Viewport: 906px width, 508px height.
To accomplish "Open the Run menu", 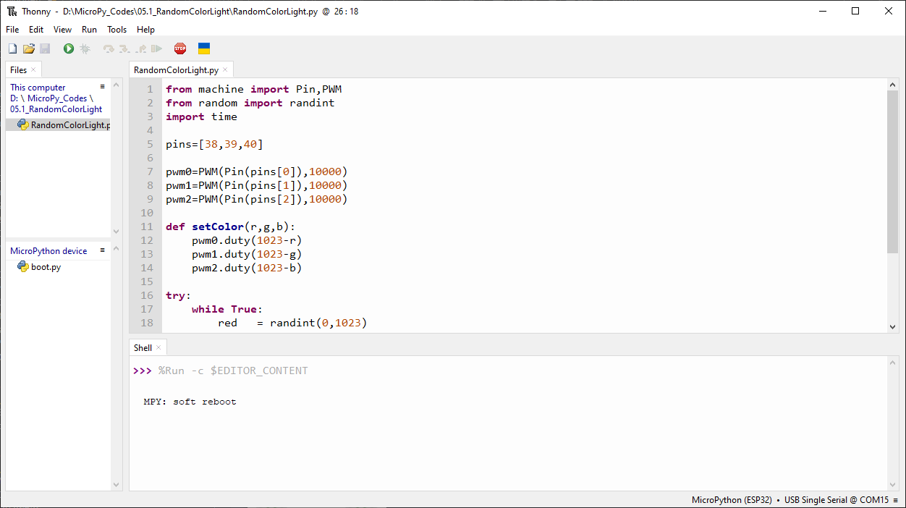I will [89, 30].
